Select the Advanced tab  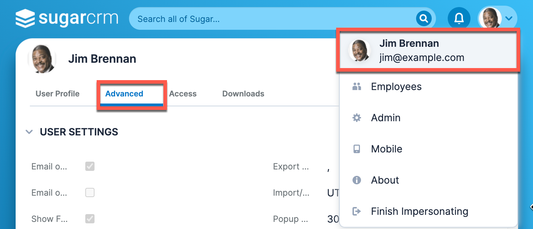(x=124, y=94)
